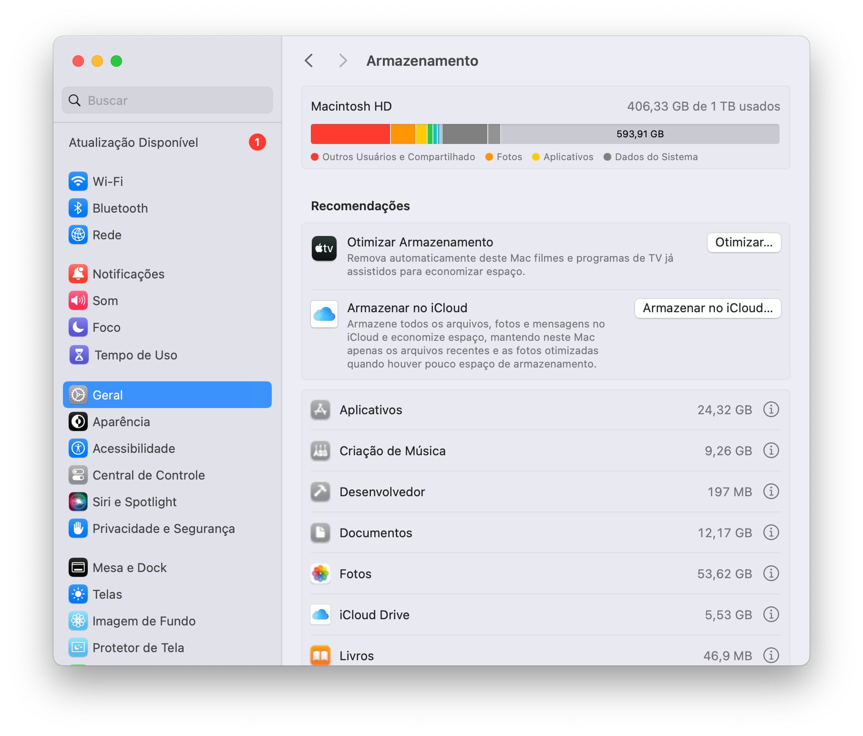Go back using the left chevron
Viewport: 863px width, 736px height.
pyautogui.click(x=309, y=61)
